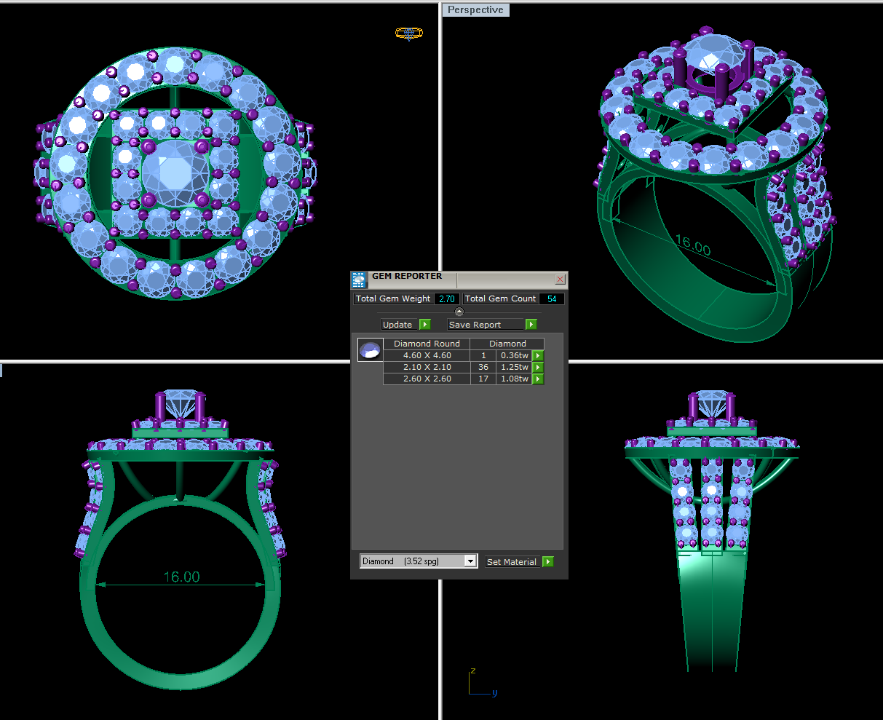
Task: Click the quantity 36 cell
Action: (x=483, y=367)
